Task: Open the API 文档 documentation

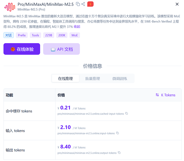Action: pyautogui.click(x=61, y=49)
